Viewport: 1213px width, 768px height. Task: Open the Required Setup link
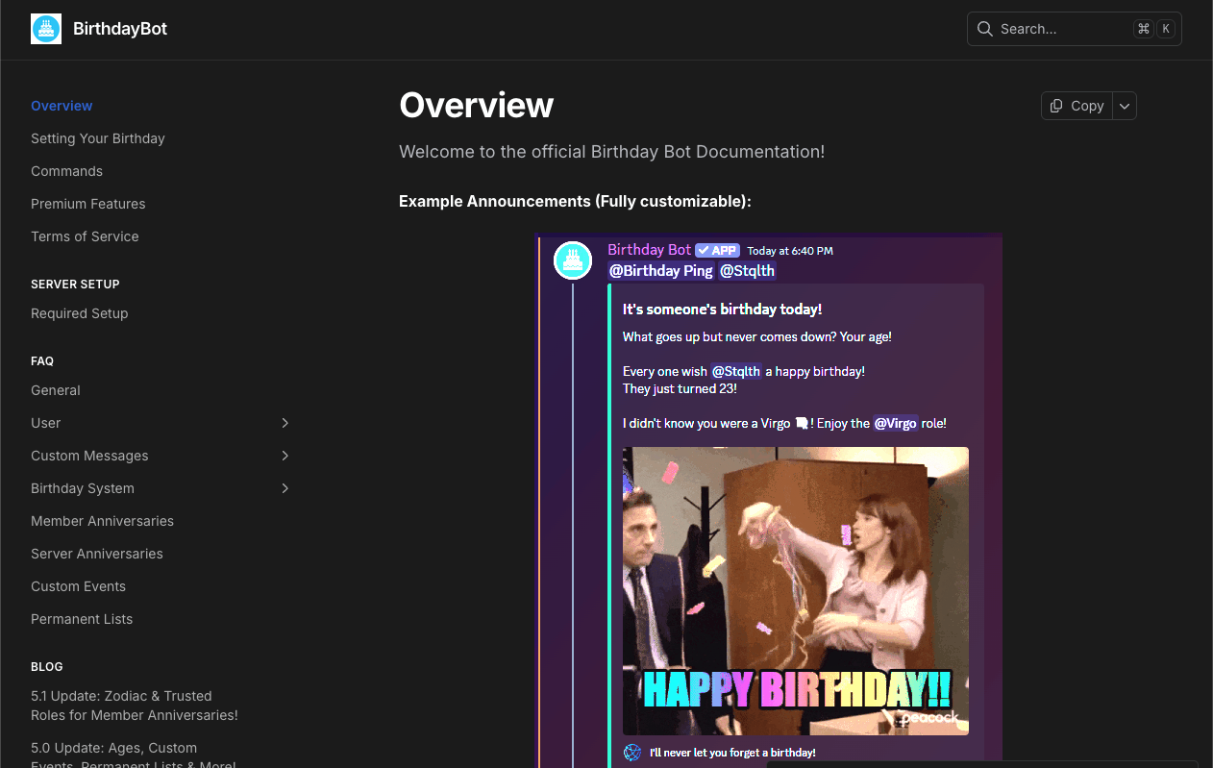tap(80, 313)
